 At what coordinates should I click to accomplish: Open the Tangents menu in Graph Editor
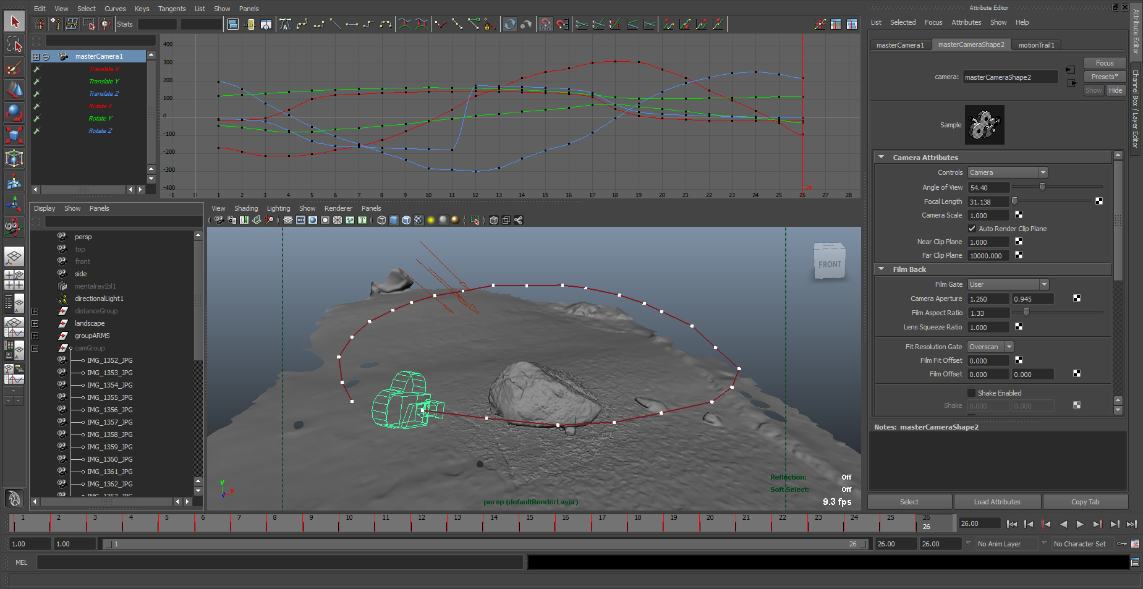pyautogui.click(x=172, y=9)
